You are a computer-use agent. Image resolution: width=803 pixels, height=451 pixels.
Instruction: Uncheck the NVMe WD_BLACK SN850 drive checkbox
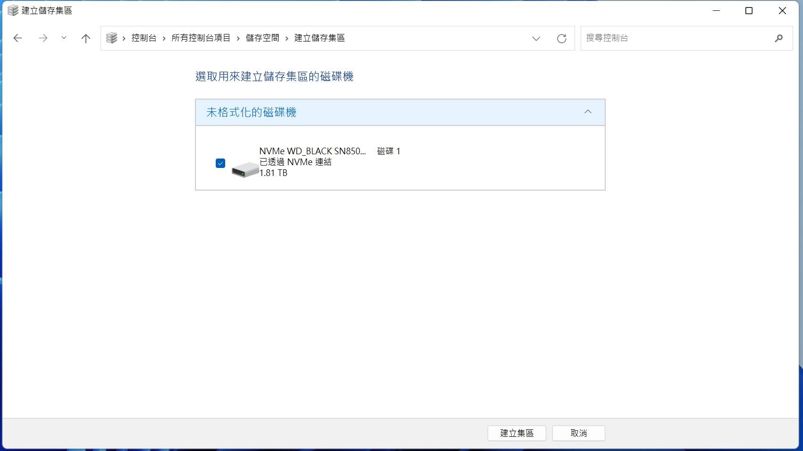click(220, 163)
